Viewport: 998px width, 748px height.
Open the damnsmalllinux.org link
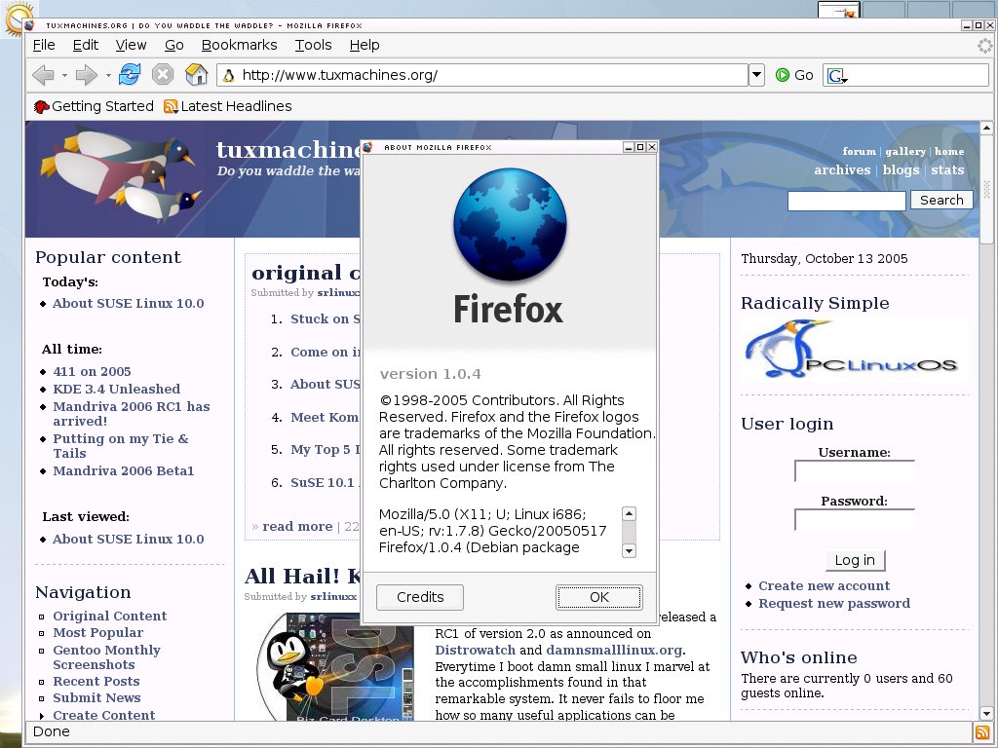(614, 651)
